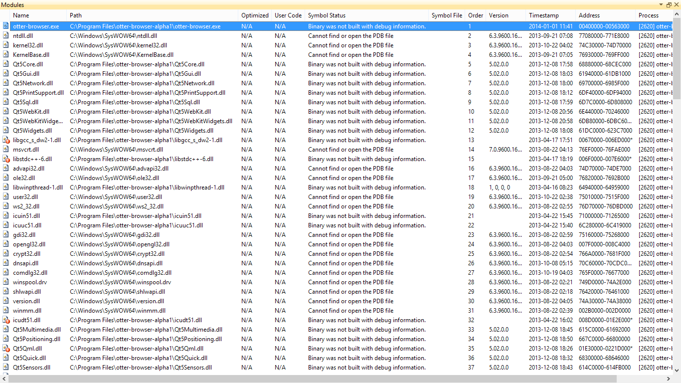Click the msvcrt.dll module icon
The height and width of the screenshot is (383, 681).
click(x=6, y=150)
